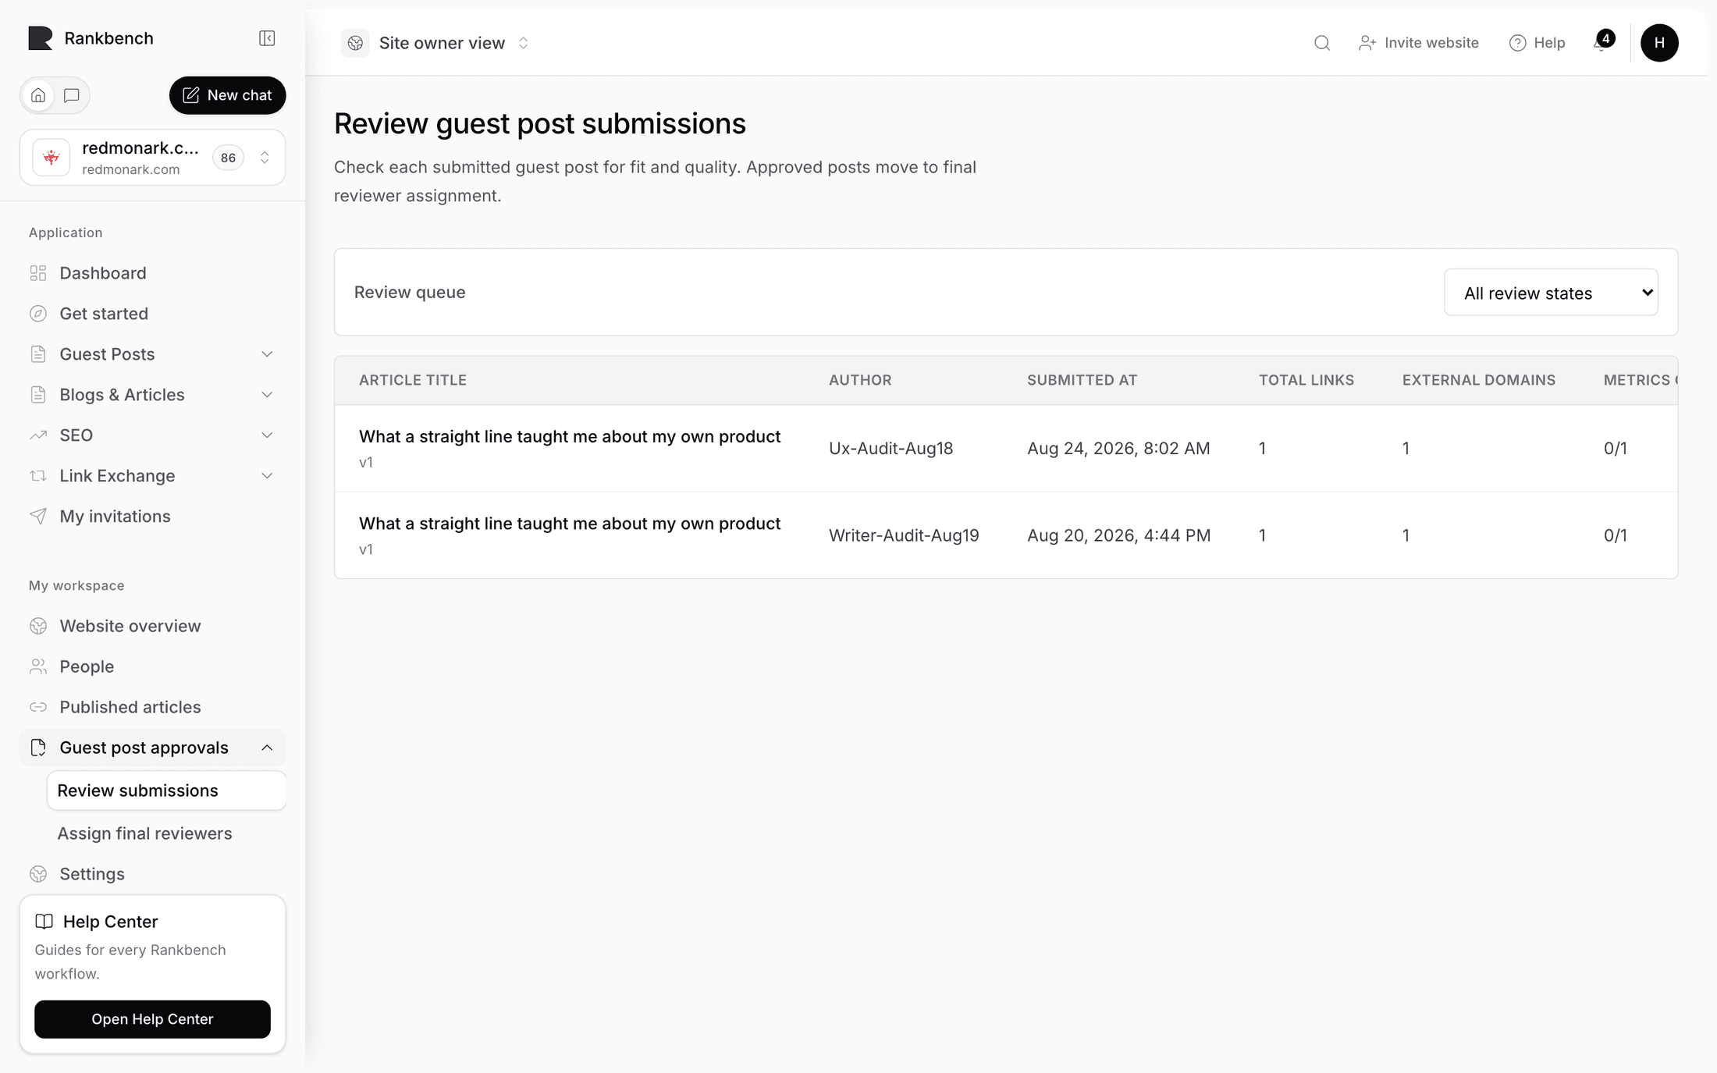Click the Site owner view globe icon
The height and width of the screenshot is (1073, 1717).
pyautogui.click(x=355, y=43)
